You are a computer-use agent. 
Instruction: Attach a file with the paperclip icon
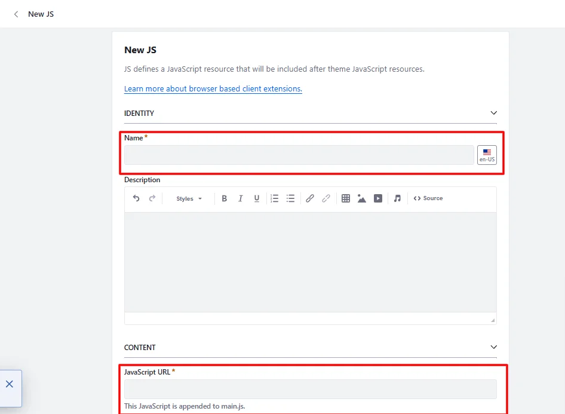point(310,198)
